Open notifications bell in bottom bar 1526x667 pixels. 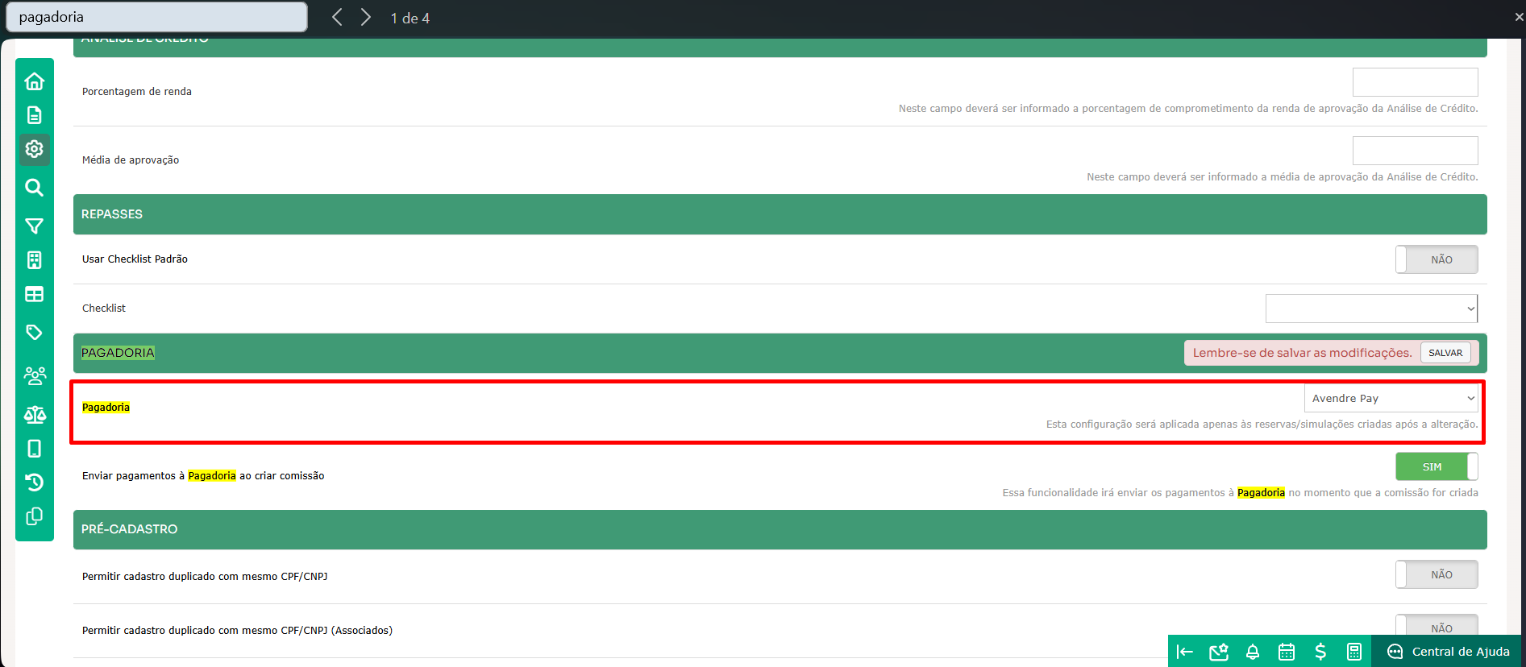click(x=1253, y=652)
